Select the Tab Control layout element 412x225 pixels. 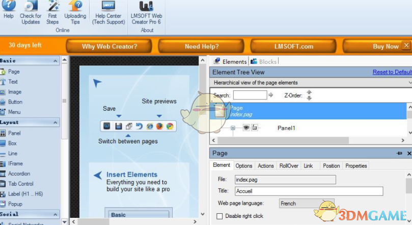click(17, 184)
